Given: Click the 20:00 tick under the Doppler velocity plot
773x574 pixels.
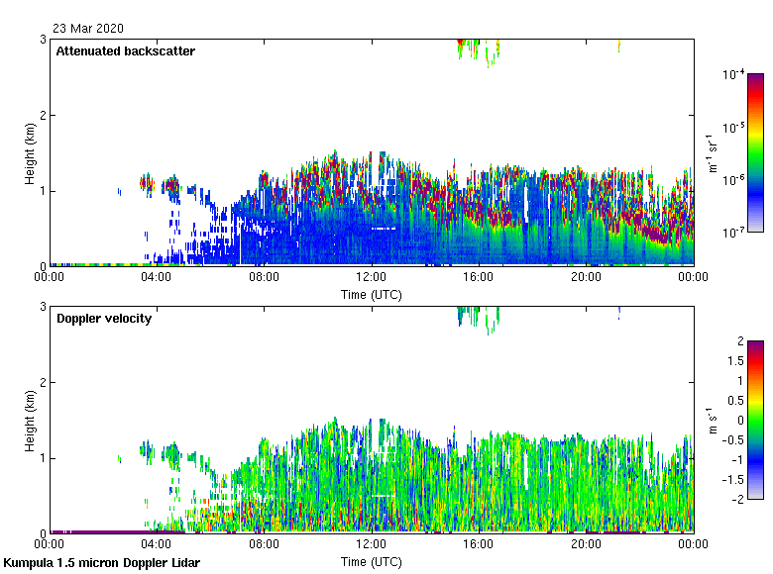Looking at the screenshot, I should coord(586,545).
